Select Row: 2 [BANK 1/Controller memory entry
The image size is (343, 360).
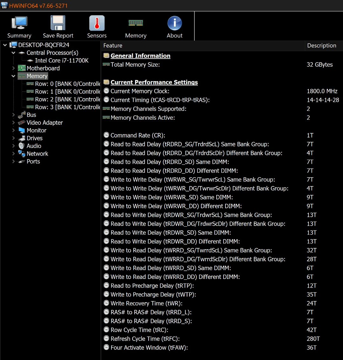pos(68,99)
